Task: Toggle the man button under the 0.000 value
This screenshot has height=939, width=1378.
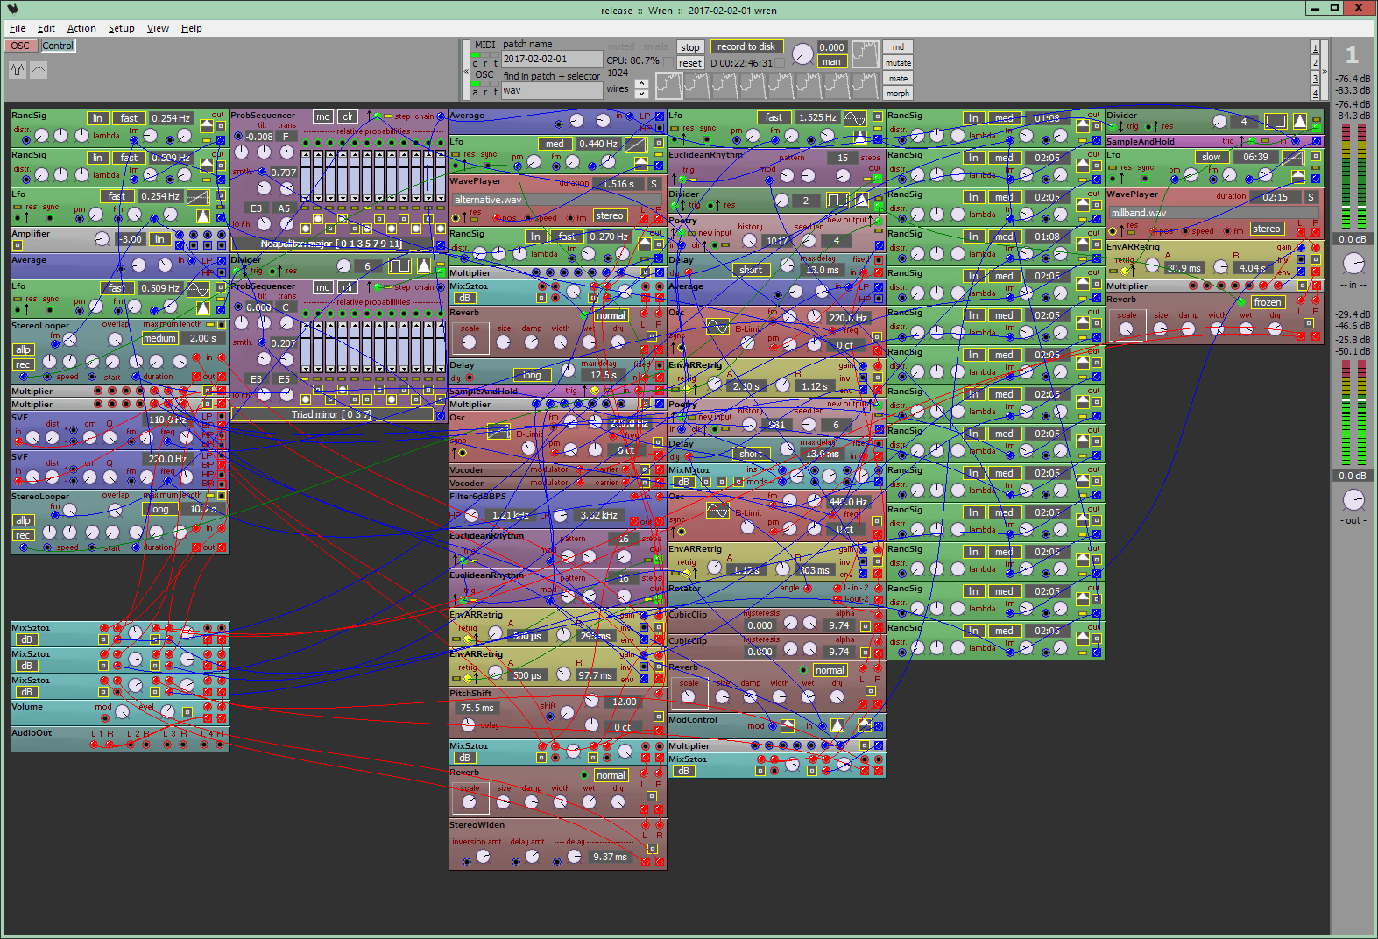Action: [x=831, y=61]
